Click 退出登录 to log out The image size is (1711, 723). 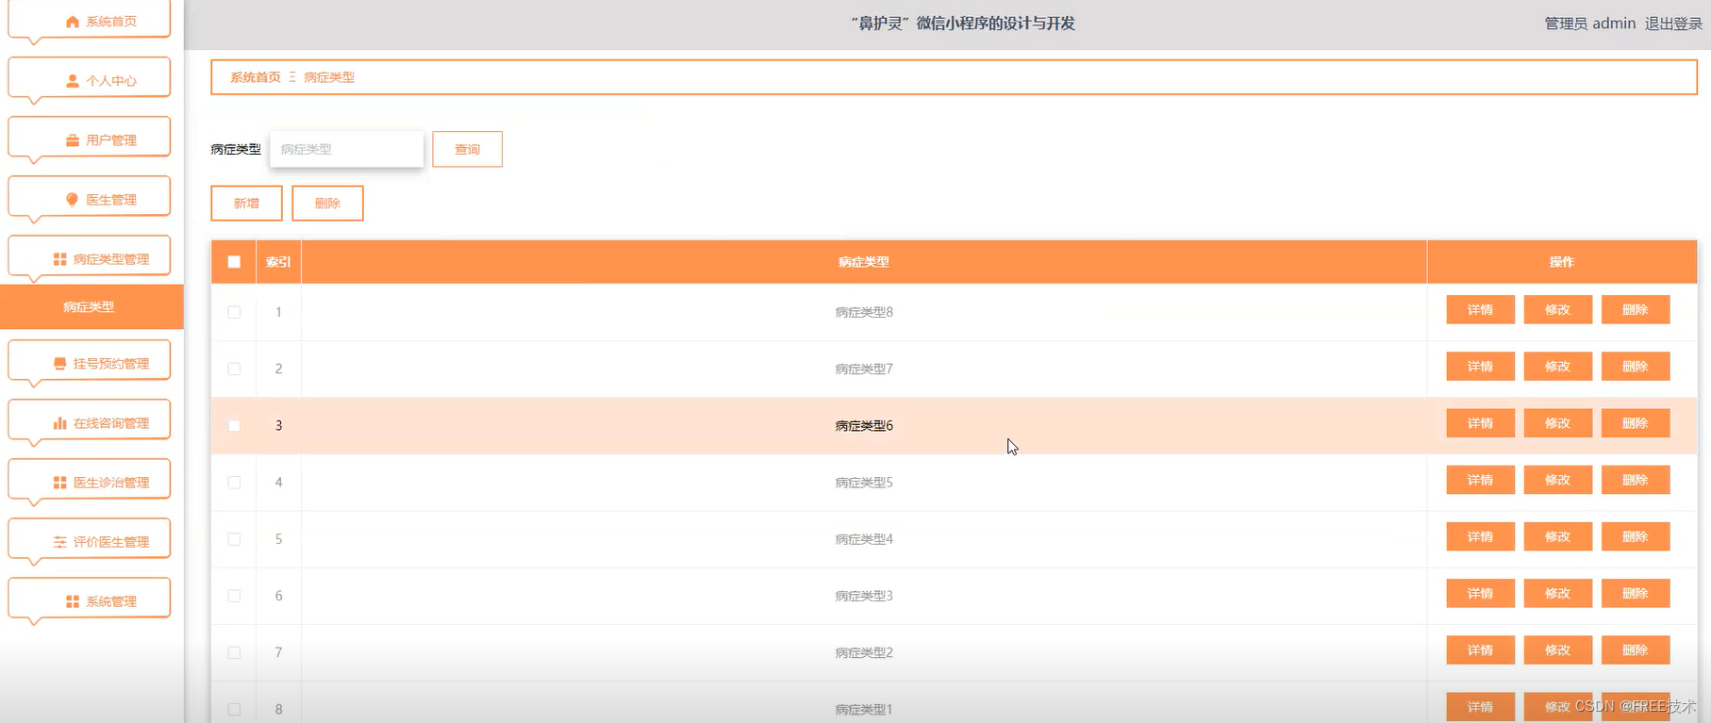(x=1673, y=24)
